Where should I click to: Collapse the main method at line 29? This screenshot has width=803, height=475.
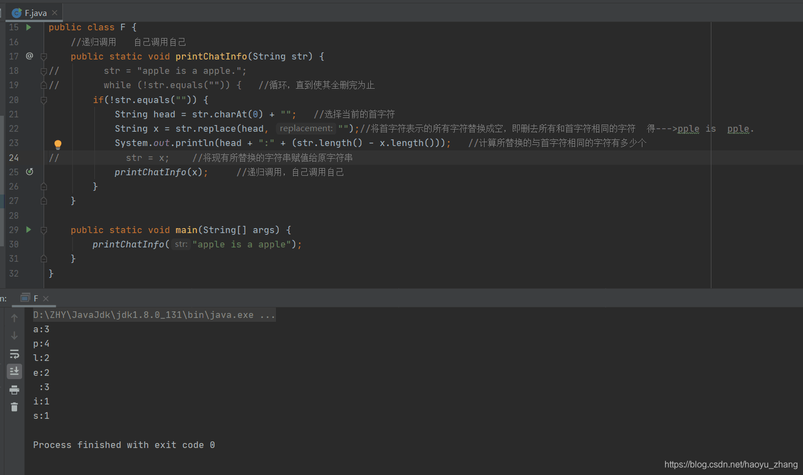44,230
